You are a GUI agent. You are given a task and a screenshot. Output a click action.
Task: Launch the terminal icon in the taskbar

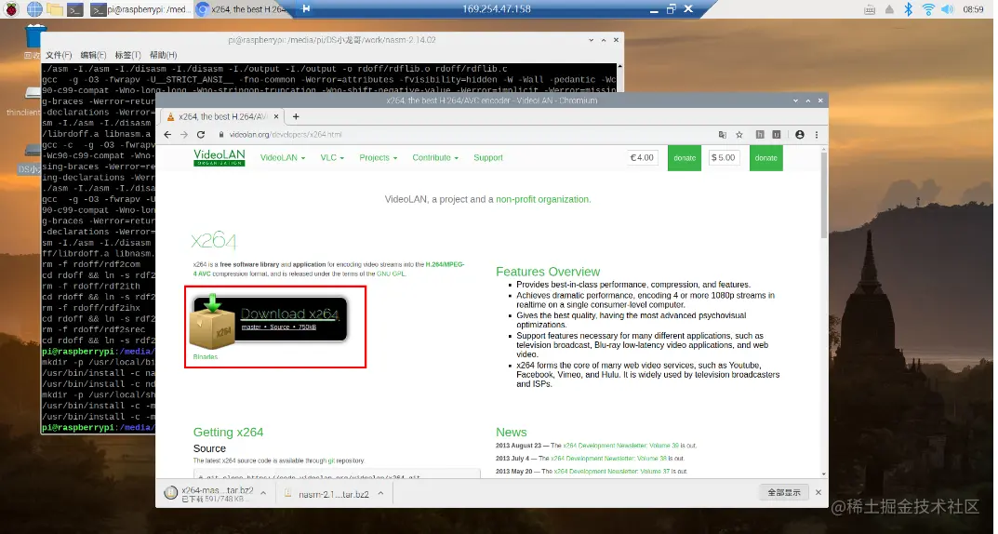pyautogui.click(x=75, y=9)
